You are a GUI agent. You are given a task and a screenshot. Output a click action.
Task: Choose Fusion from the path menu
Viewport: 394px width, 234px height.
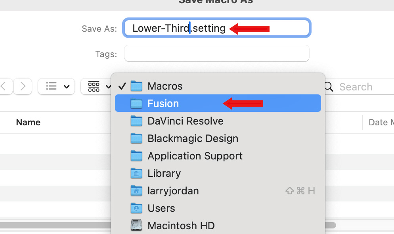pos(163,104)
